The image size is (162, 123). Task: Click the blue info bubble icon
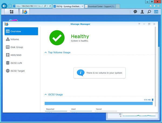click(x=80, y=73)
